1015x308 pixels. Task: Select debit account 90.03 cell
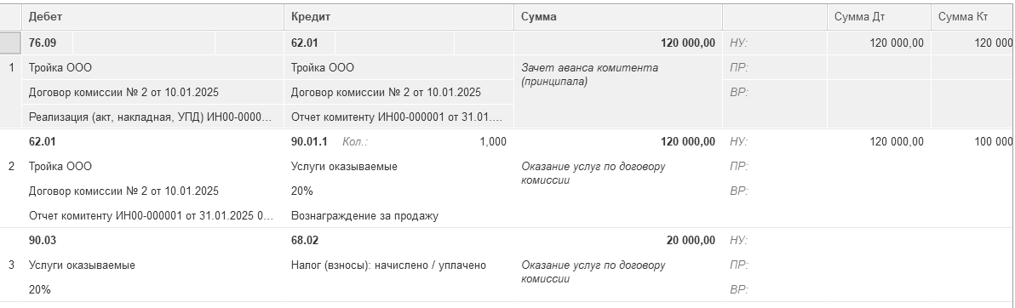click(x=152, y=240)
